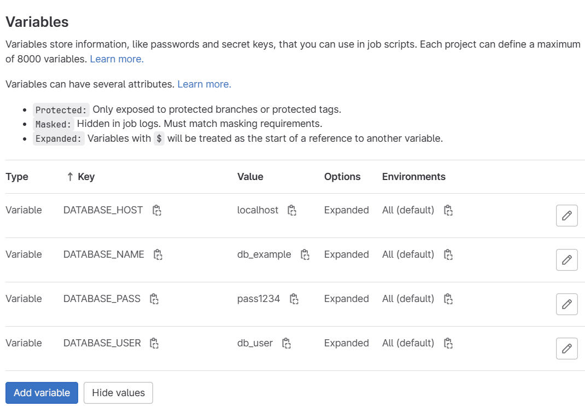Select the DATABASE_NAME key text

[x=104, y=254]
